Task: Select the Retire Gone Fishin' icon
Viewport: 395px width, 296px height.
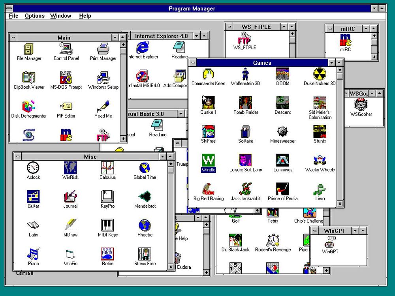Action: tap(107, 254)
